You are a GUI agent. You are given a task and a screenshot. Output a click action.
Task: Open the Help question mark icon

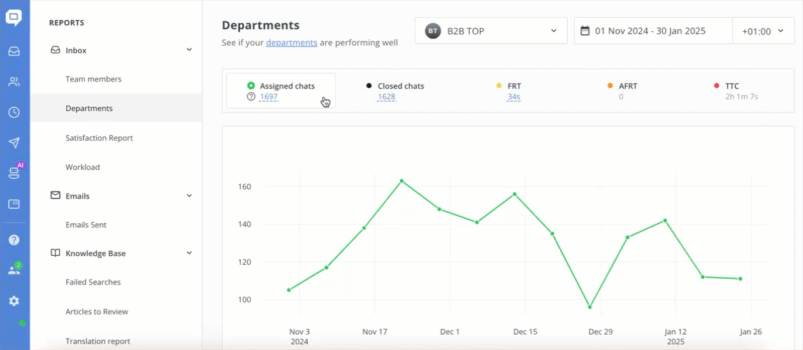pyautogui.click(x=14, y=240)
